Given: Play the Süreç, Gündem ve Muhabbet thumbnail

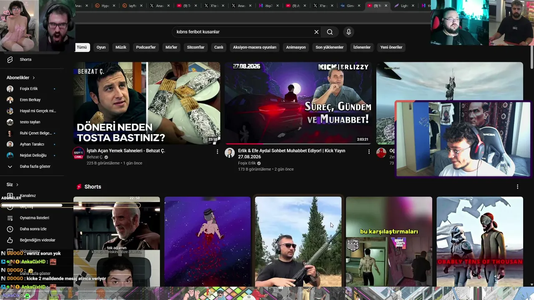Looking at the screenshot, I should pyautogui.click(x=298, y=103).
